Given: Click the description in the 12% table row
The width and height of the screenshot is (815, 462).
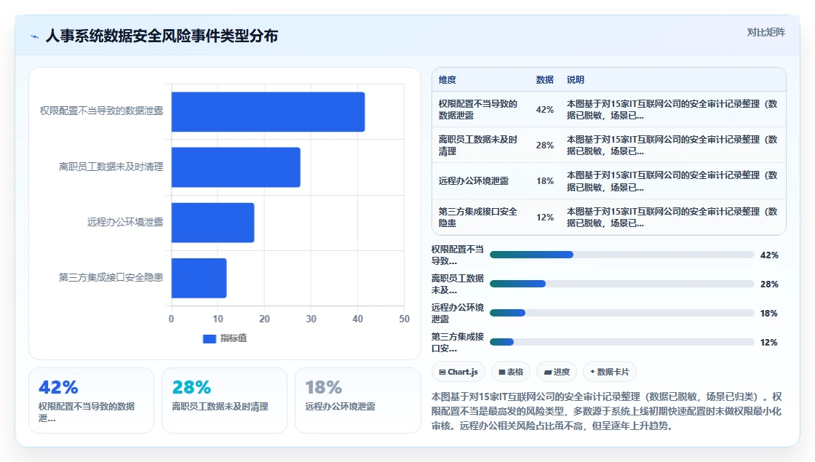Looking at the screenshot, I should click(672, 218).
